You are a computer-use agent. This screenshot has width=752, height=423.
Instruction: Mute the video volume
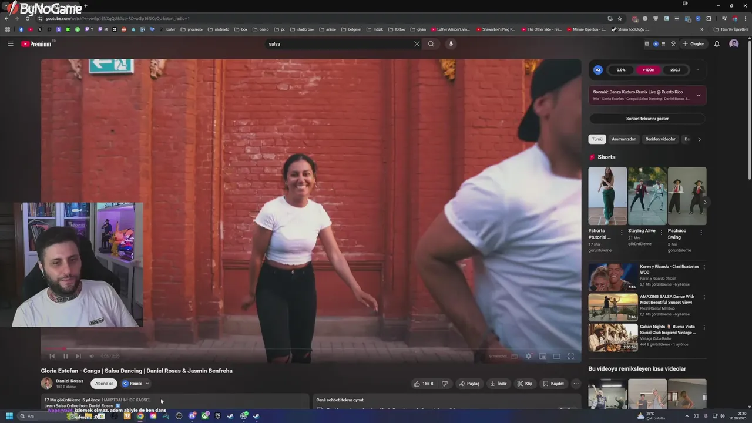(x=92, y=356)
